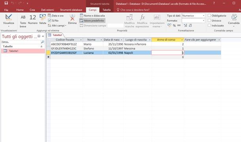This screenshot has width=241, height=142.
Task: Click Fare clic per aggiungere column
Action: pos(202,40)
